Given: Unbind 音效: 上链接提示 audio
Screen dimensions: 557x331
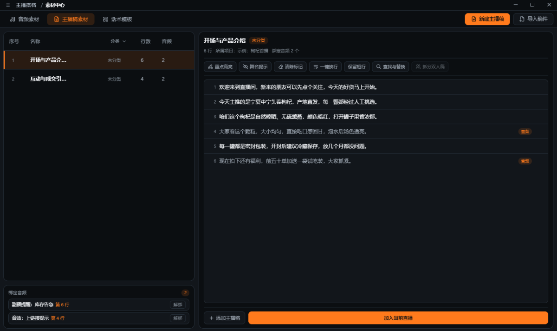Looking at the screenshot, I should coord(178,318).
